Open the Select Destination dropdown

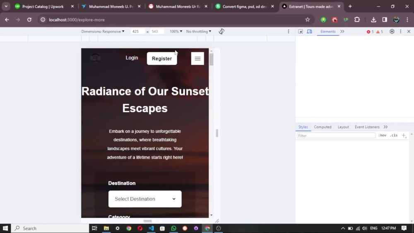(x=145, y=199)
